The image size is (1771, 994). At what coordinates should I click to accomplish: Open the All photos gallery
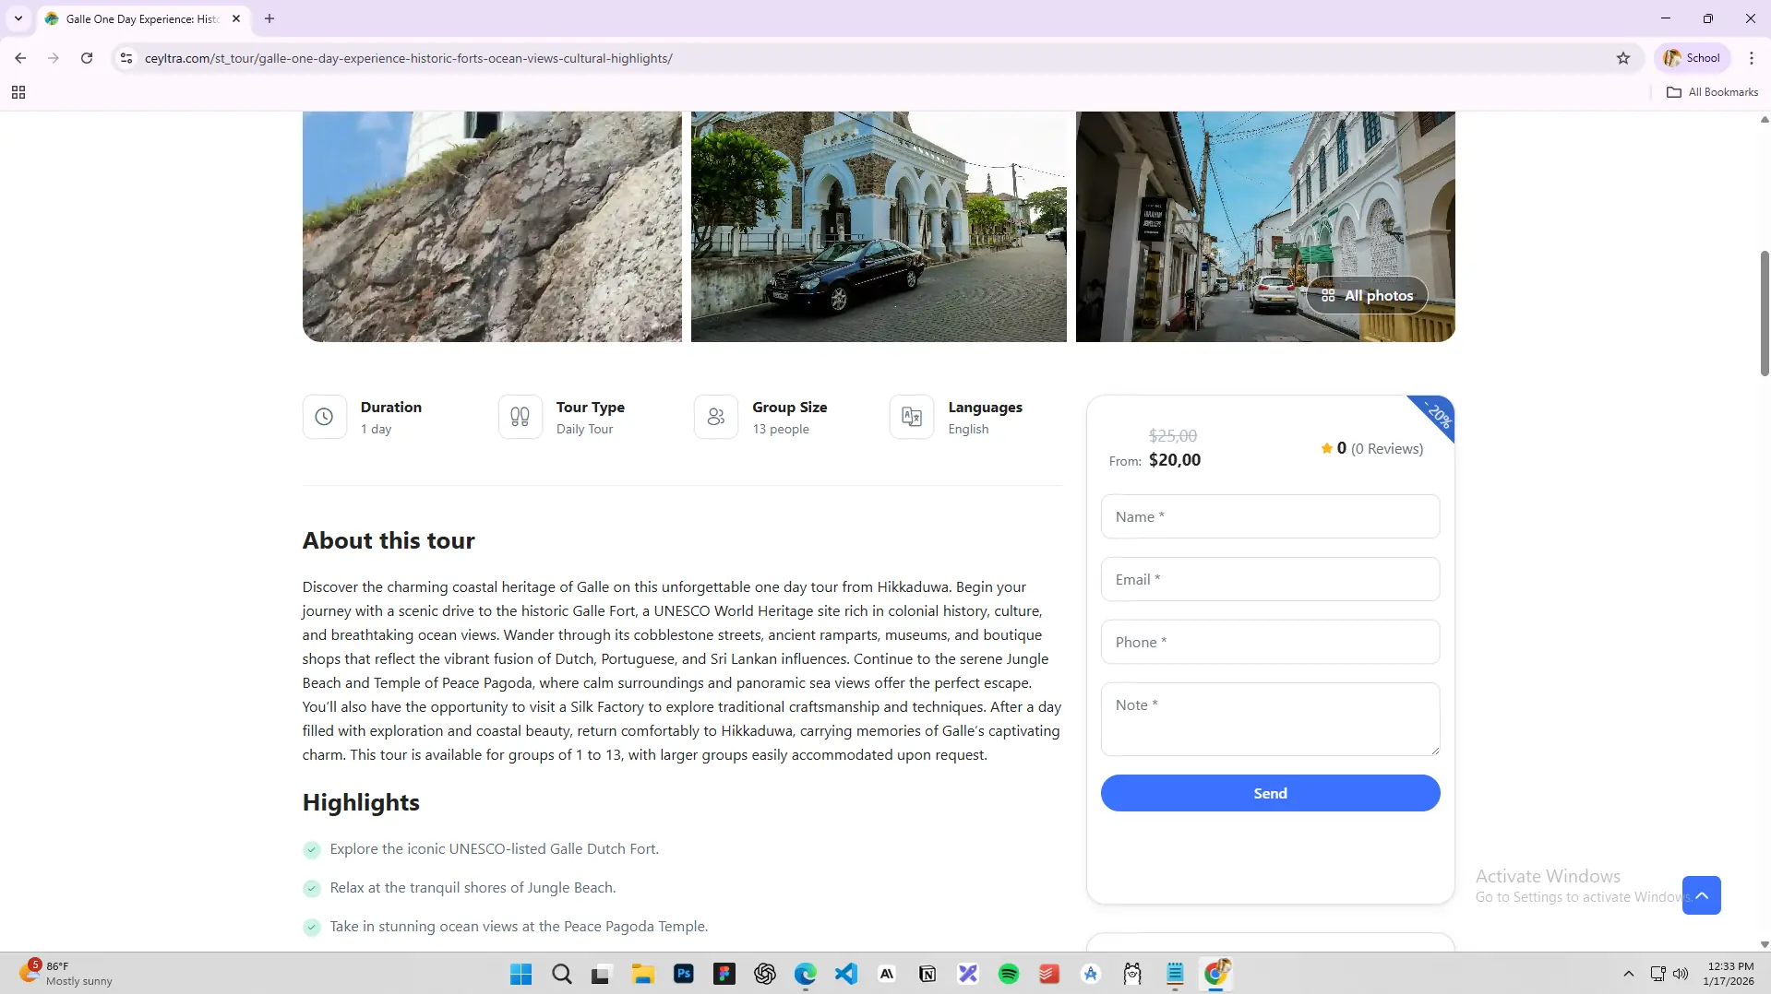click(1367, 295)
